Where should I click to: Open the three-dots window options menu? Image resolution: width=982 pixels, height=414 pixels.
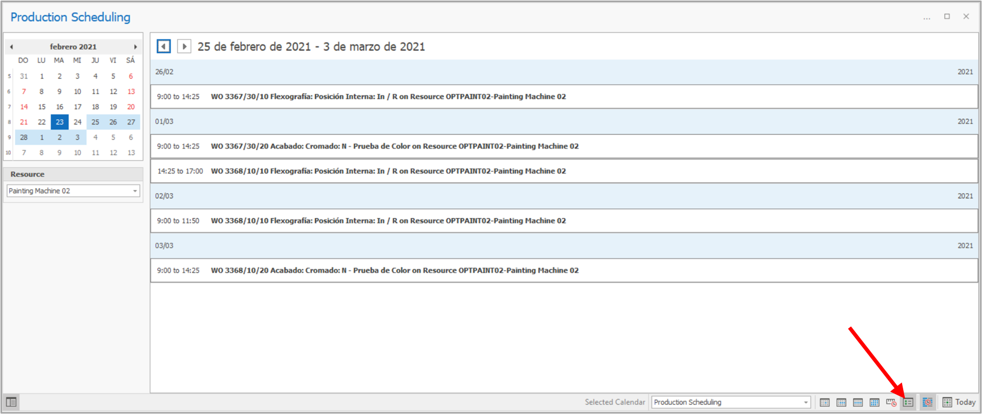pos(926,17)
